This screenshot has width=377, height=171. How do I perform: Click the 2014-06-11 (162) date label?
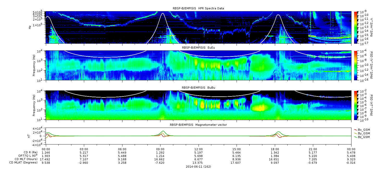[x=198, y=167]
